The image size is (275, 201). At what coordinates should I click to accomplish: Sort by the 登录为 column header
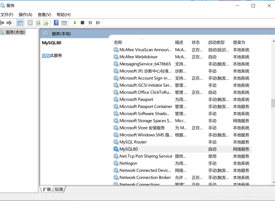(239, 42)
